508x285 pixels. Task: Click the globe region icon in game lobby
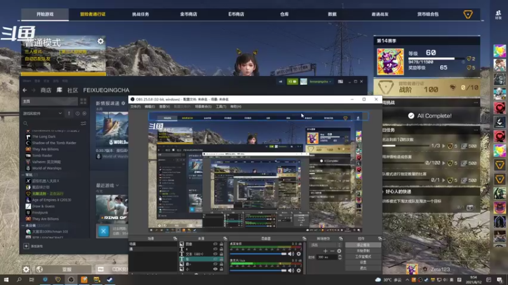(39, 269)
